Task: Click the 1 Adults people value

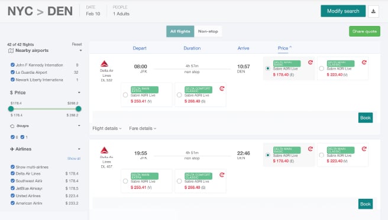Action: pos(121,14)
